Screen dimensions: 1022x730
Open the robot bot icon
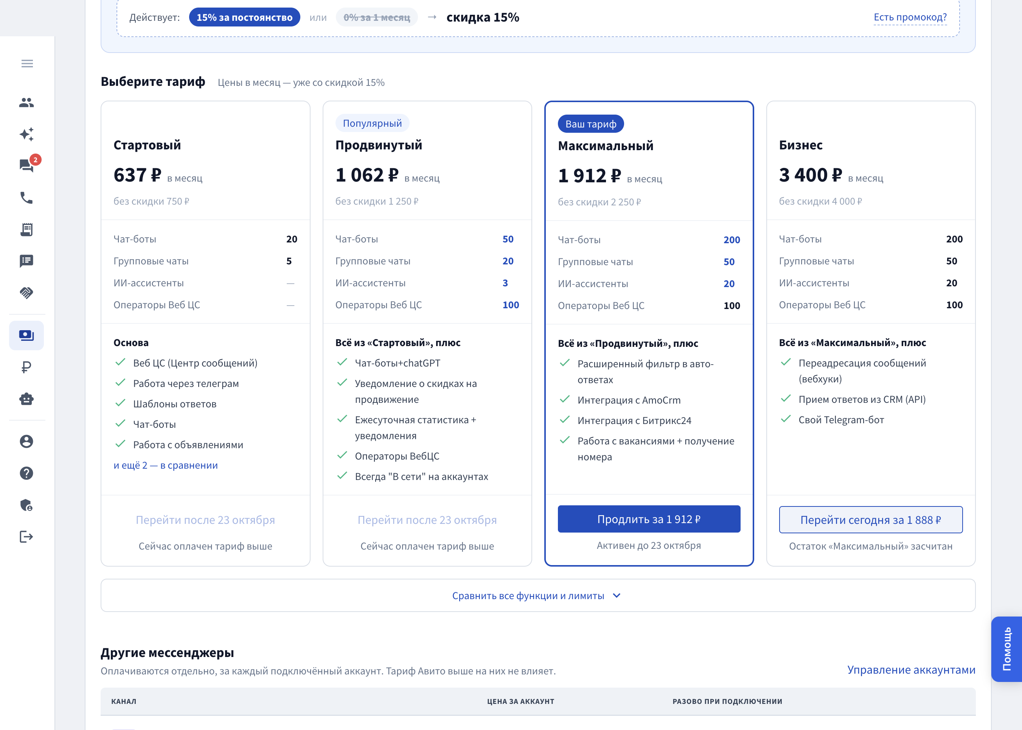coord(26,399)
